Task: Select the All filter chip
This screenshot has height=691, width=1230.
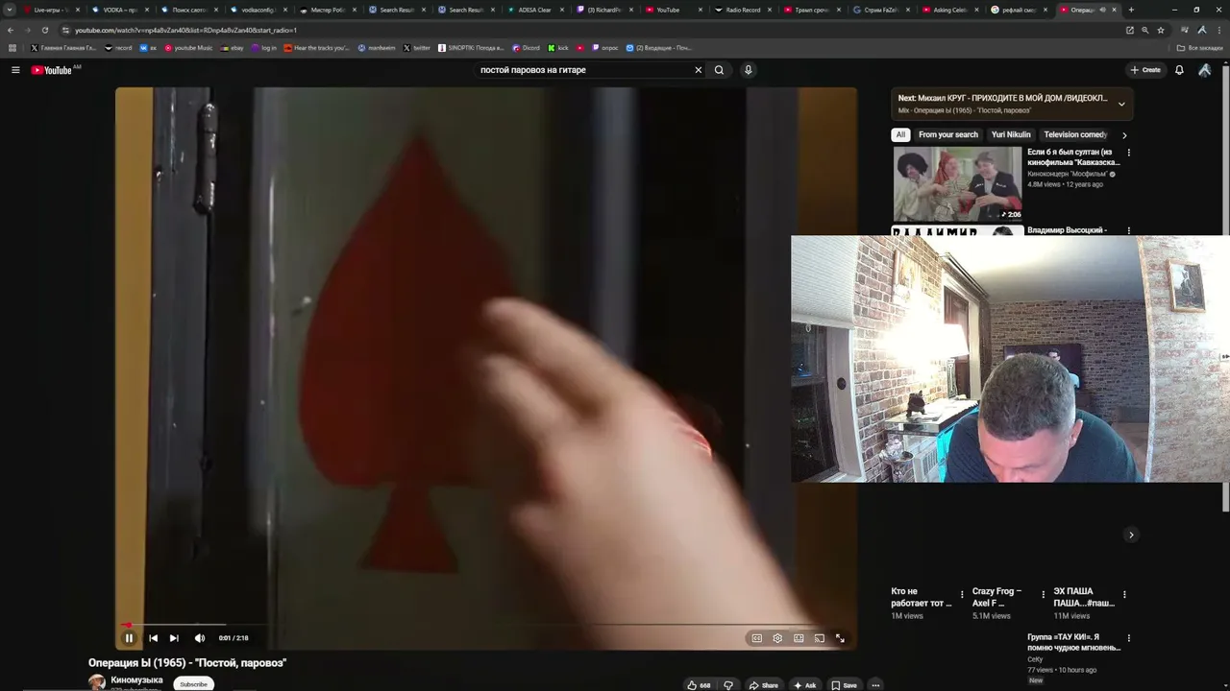Action: click(x=900, y=135)
